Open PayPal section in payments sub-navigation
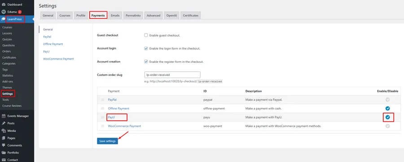Image resolution: width=404 pixels, height=162 pixels. click(47, 37)
